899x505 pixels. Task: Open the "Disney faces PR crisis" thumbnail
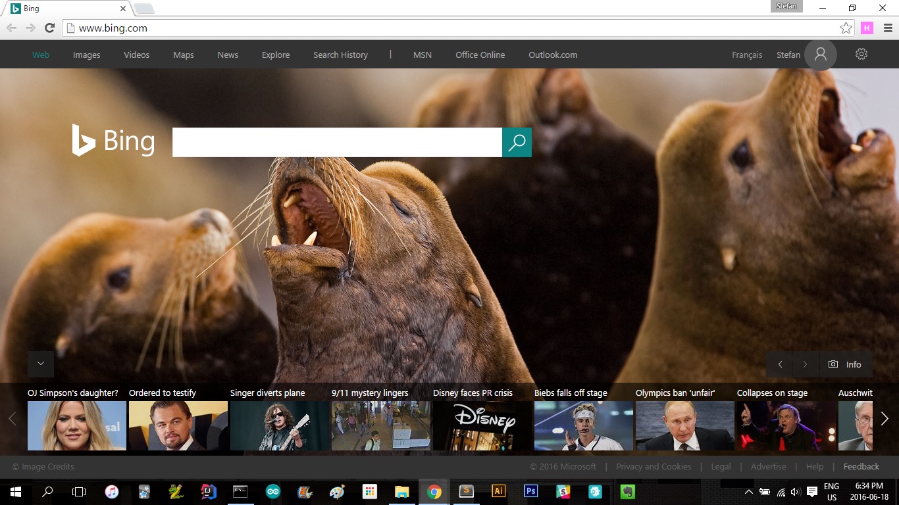point(482,425)
